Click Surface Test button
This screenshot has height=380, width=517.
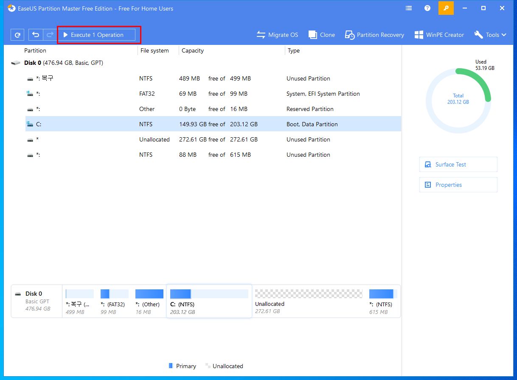pyautogui.click(x=458, y=164)
